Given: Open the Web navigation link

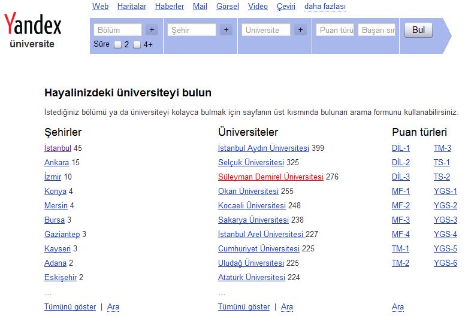Looking at the screenshot, I should (x=100, y=7).
